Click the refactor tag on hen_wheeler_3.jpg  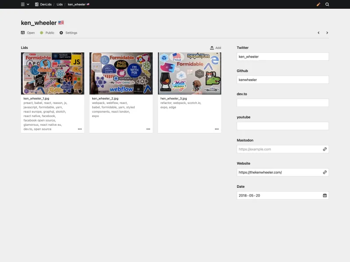[167, 103]
